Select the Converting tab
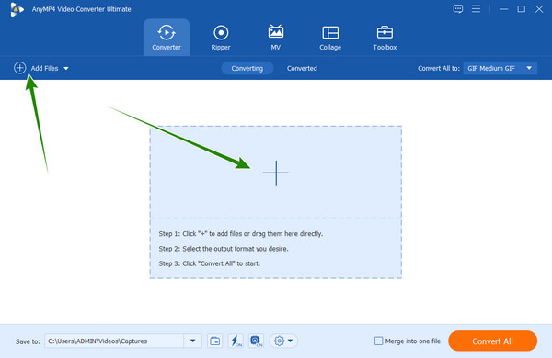 247,68
